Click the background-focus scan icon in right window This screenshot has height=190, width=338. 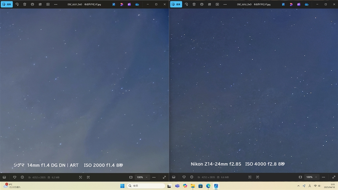pos(250,177)
